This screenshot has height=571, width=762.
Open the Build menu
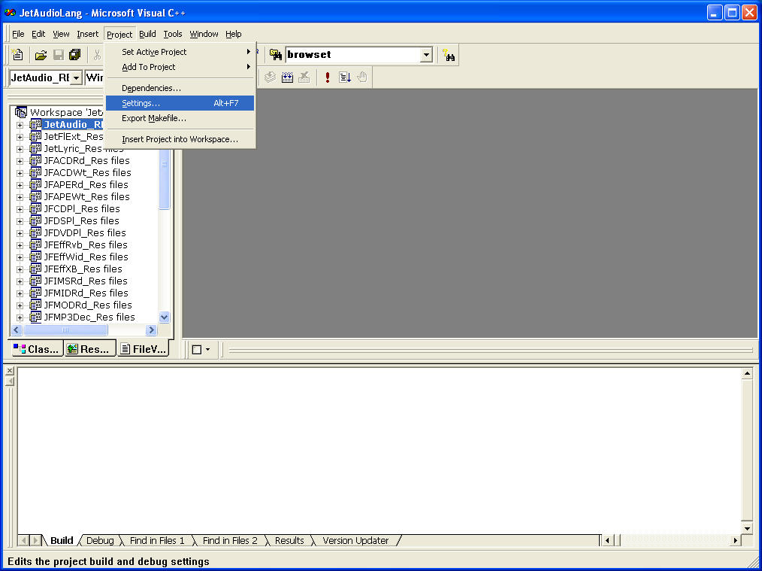[x=147, y=34]
